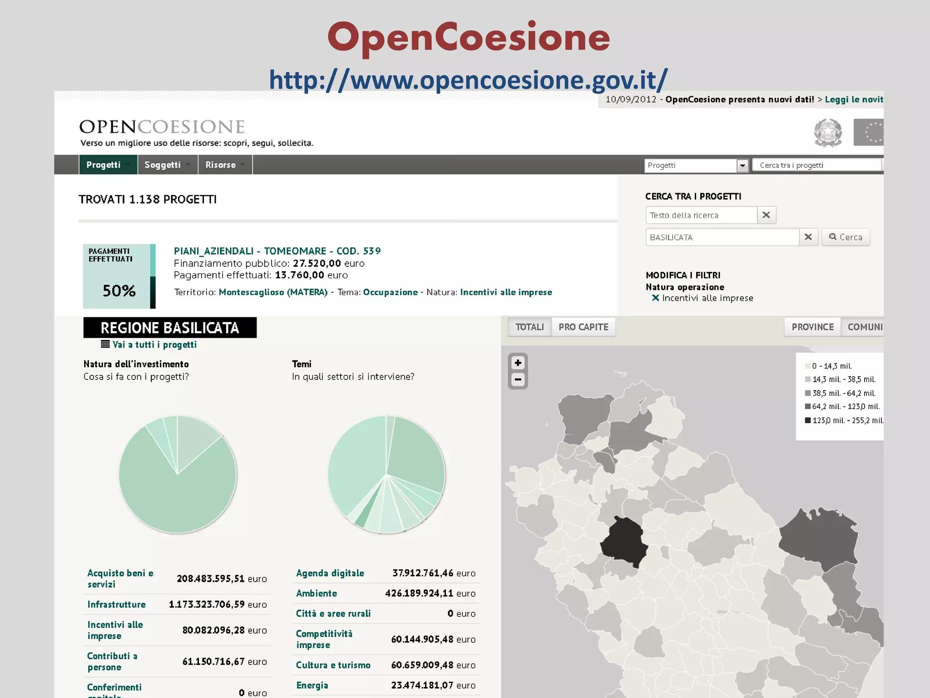Open the 'Agenda digitale' theme

[330, 573]
